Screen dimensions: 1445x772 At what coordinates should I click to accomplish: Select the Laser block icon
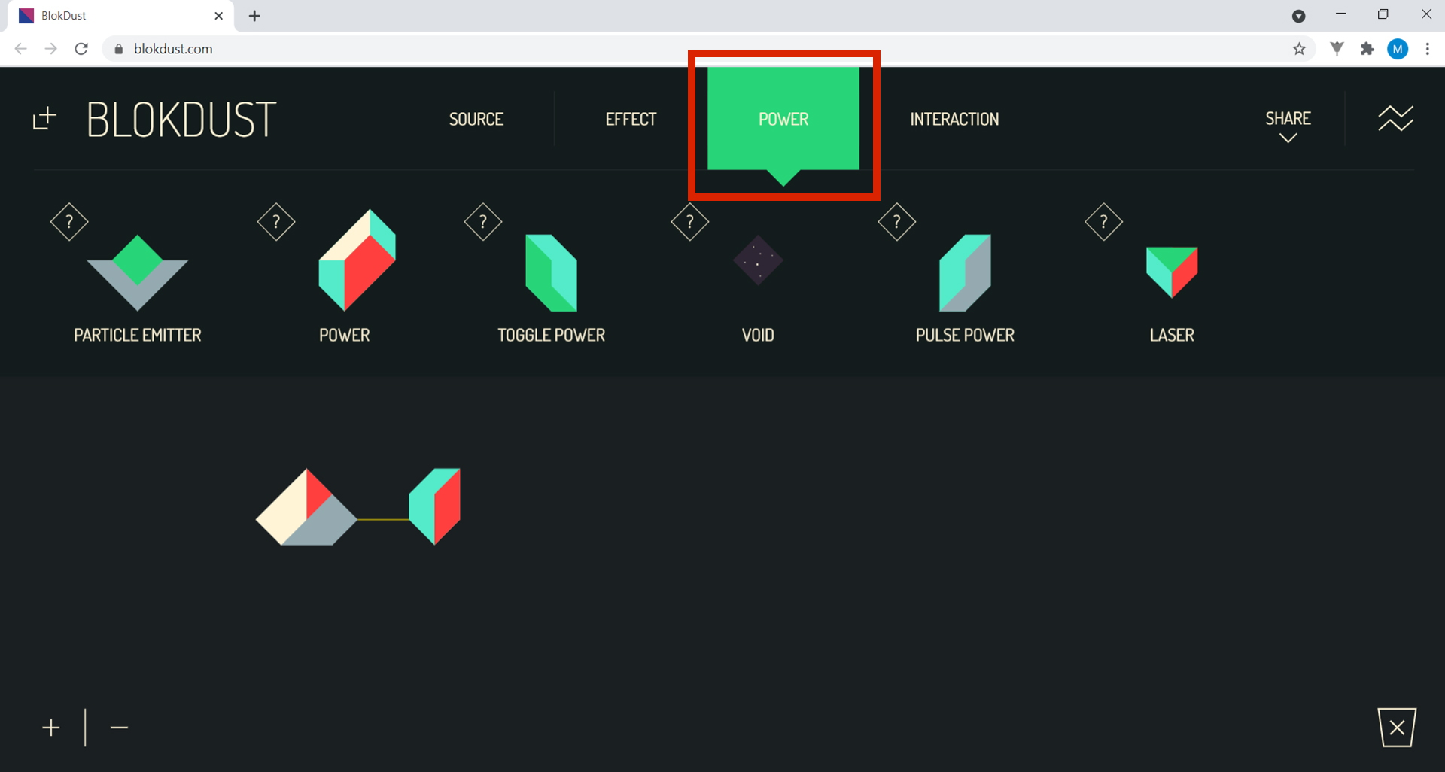pos(1172,272)
